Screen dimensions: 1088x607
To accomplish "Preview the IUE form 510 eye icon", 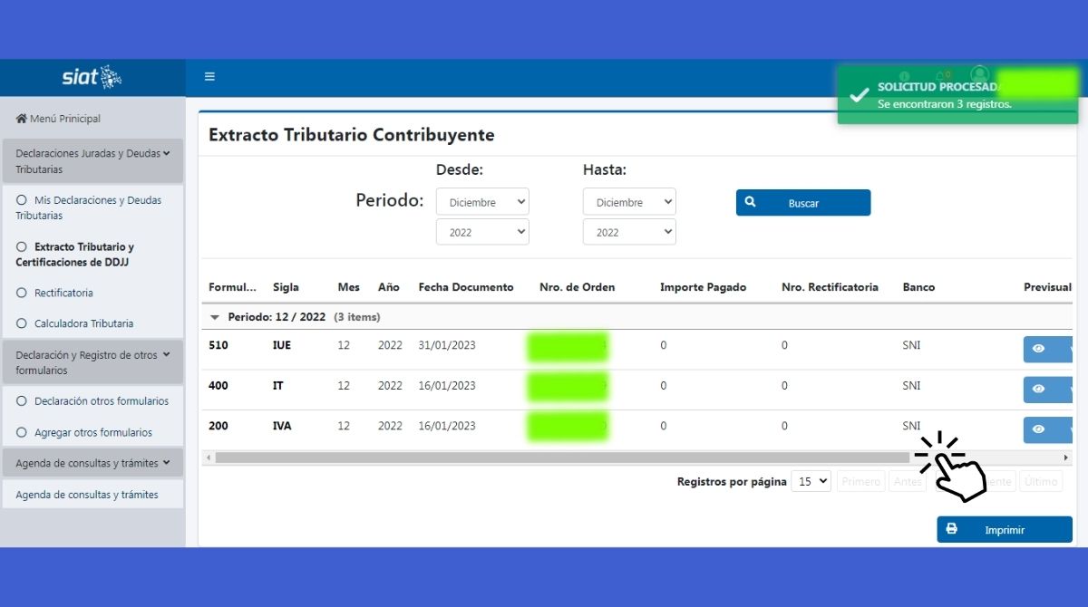I will point(1038,349).
